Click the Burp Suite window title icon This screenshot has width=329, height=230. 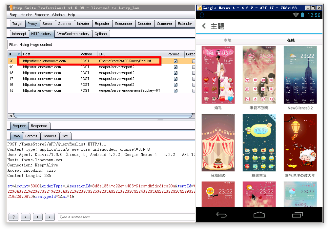click(10, 8)
